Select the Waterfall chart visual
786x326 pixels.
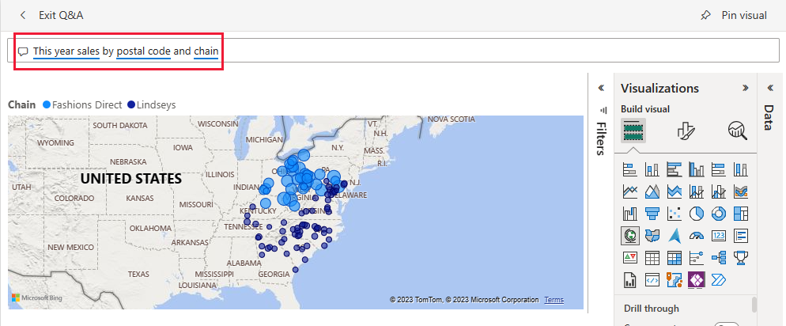[629, 214]
